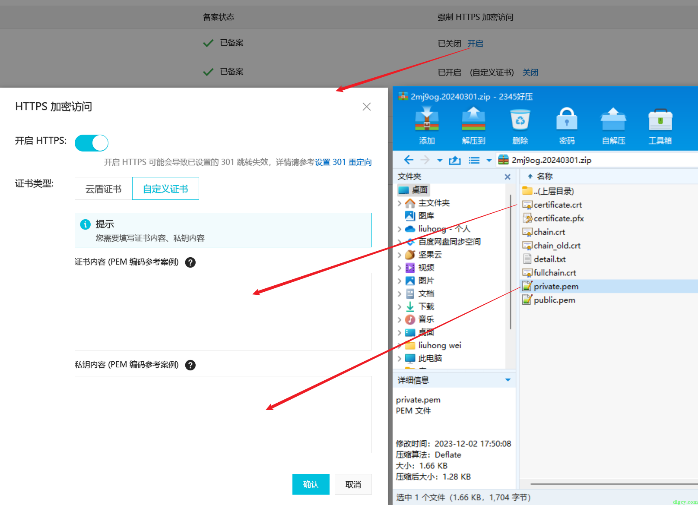Select the liuhong wei folder
This screenshot has width=698, height=505.
point(439,345)
